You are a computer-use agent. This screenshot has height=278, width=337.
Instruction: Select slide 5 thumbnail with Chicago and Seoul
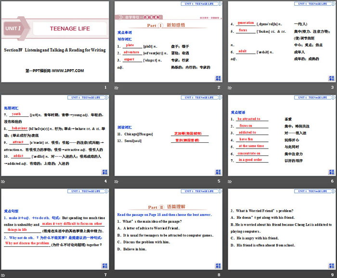tap(168, 136)
